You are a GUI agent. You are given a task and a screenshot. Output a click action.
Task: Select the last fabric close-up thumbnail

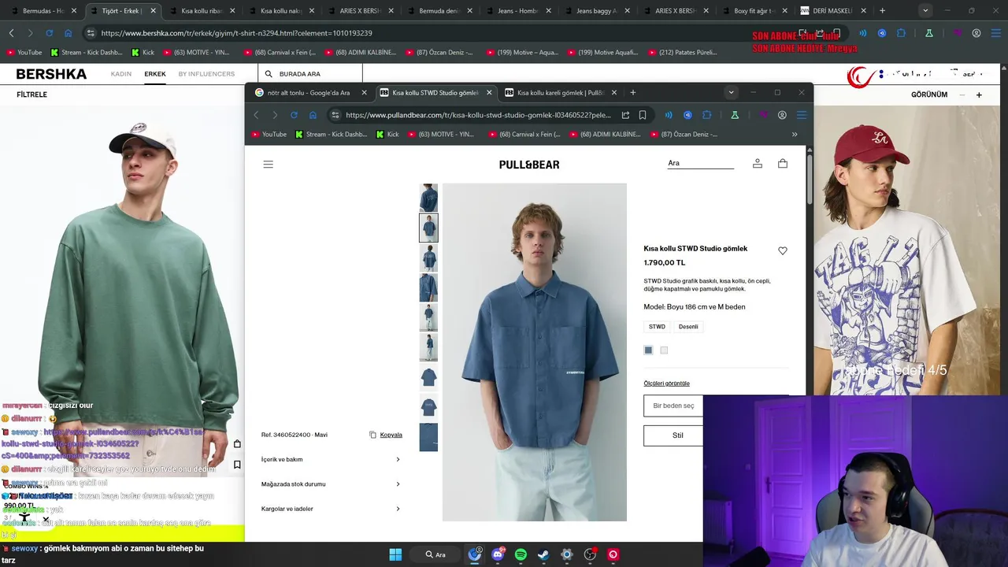point(428,437)
